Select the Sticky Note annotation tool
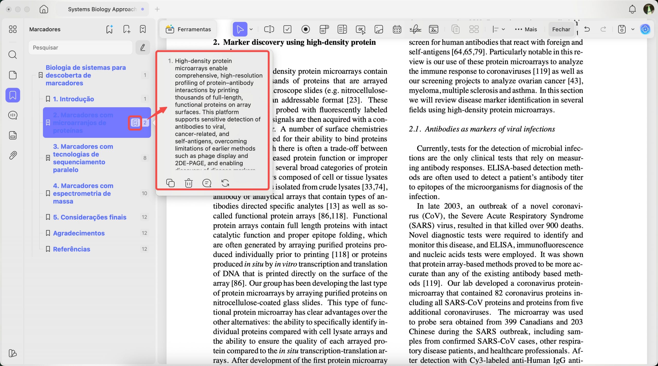658x366 pixels. [x=324, y=29]
